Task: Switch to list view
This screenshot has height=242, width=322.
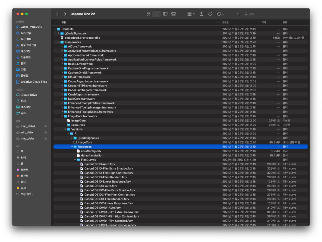Action: point(156,14)
